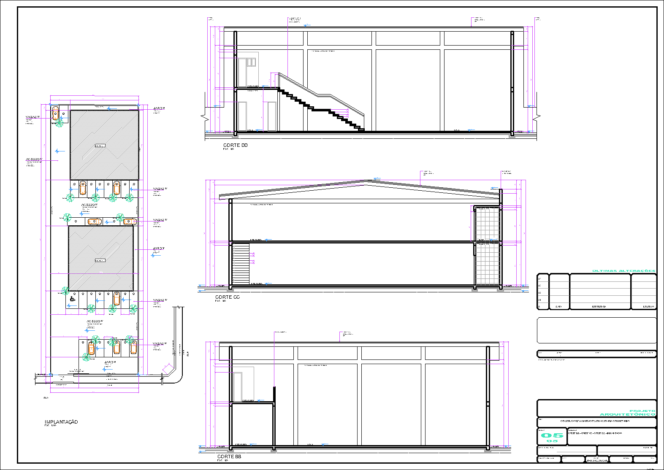
Task: Select the wheelchair accessible parking symbol
Action: 72,299
